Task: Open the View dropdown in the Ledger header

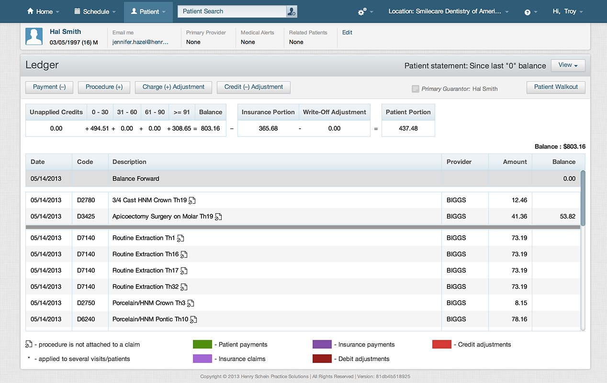Action: tap(568, 66)
